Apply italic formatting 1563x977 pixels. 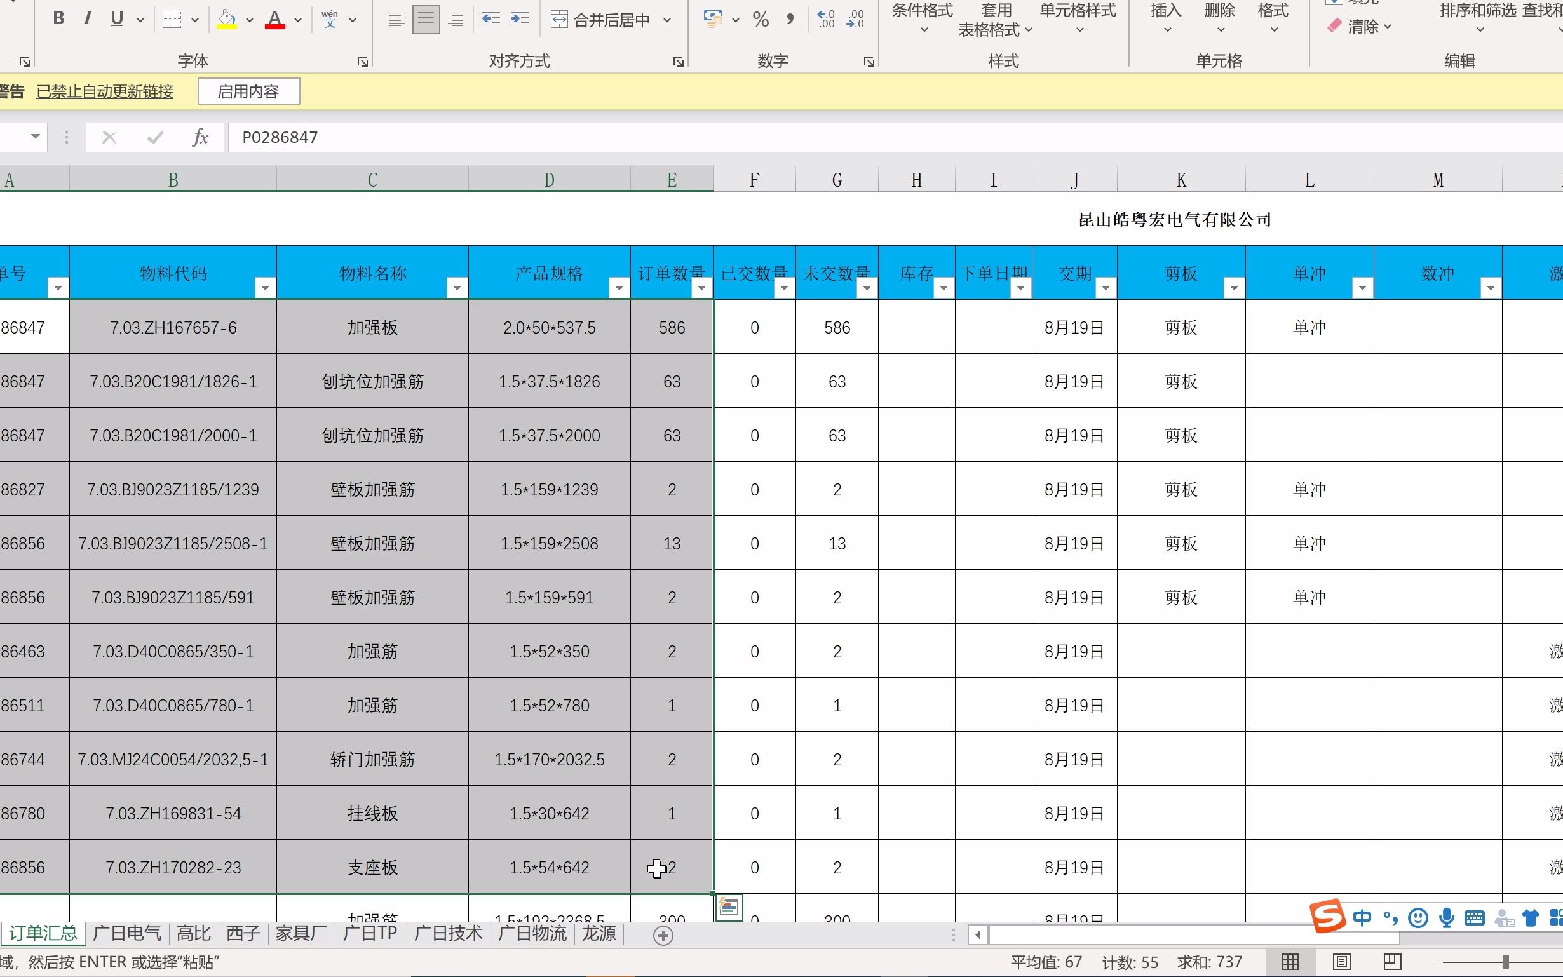(x=87, y=18)
